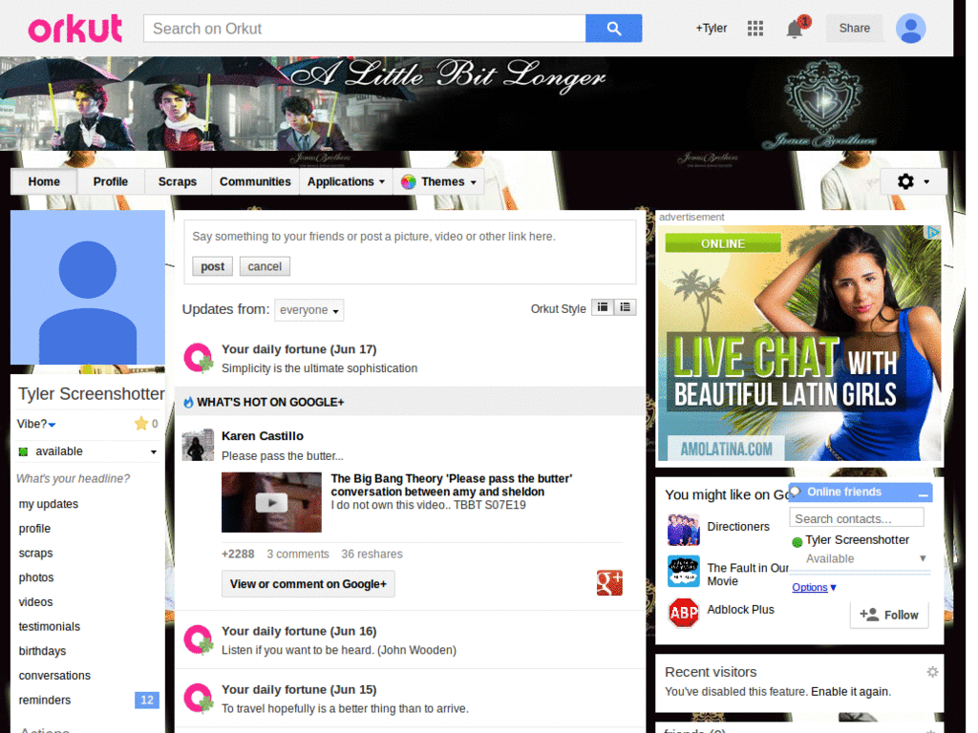Open conversations in the sidebar

(x=54, y=676)
